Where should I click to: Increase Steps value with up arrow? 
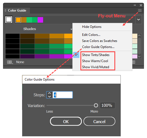click(49, 93)
